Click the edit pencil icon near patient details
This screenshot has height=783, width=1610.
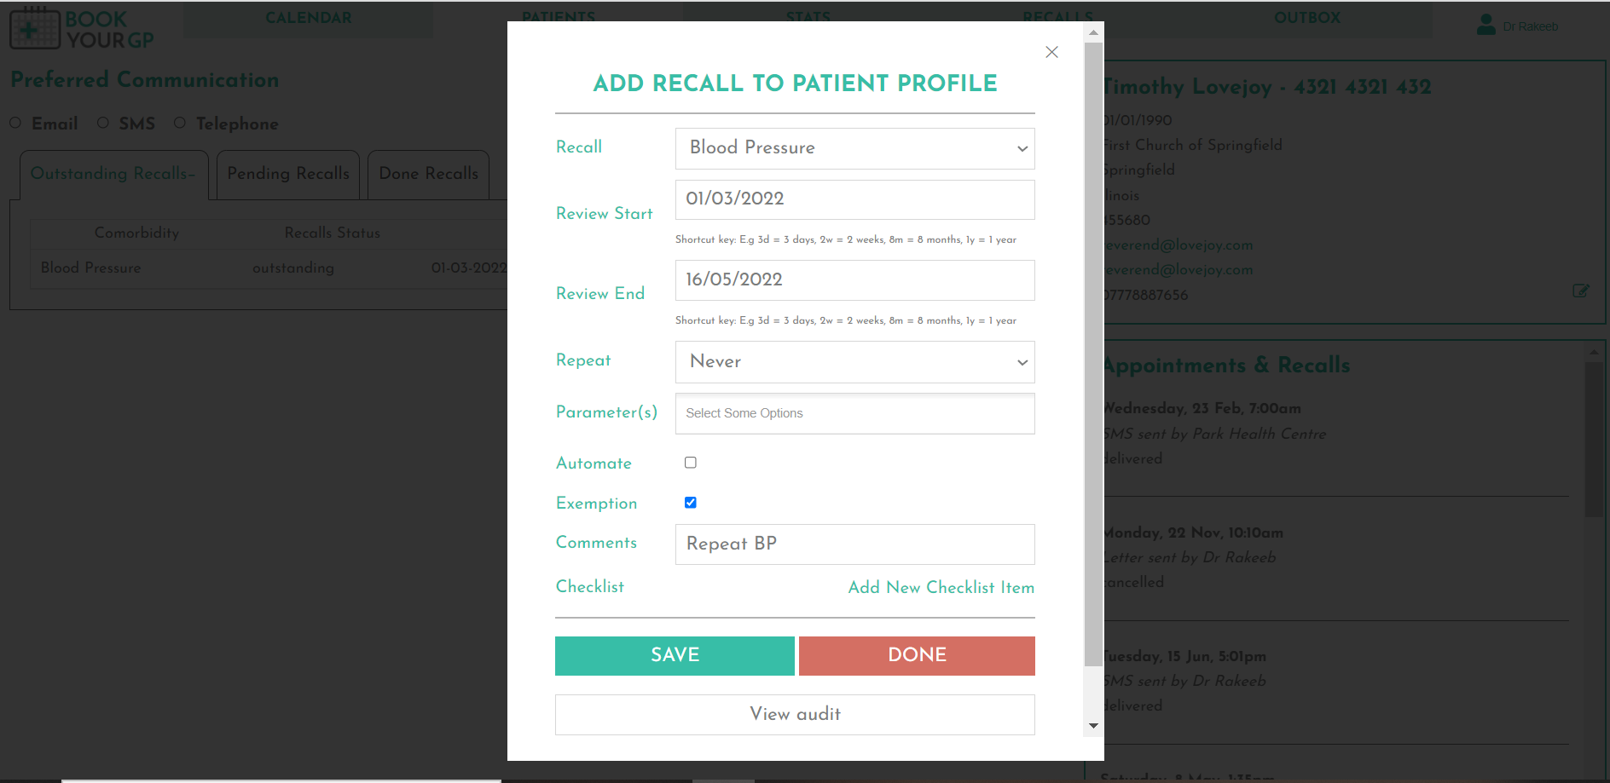(x=1581, y=291)
